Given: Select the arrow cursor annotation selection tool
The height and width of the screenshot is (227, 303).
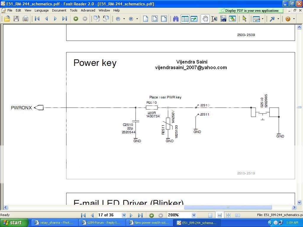Looking at the screenshot, I should click(244, 19).
